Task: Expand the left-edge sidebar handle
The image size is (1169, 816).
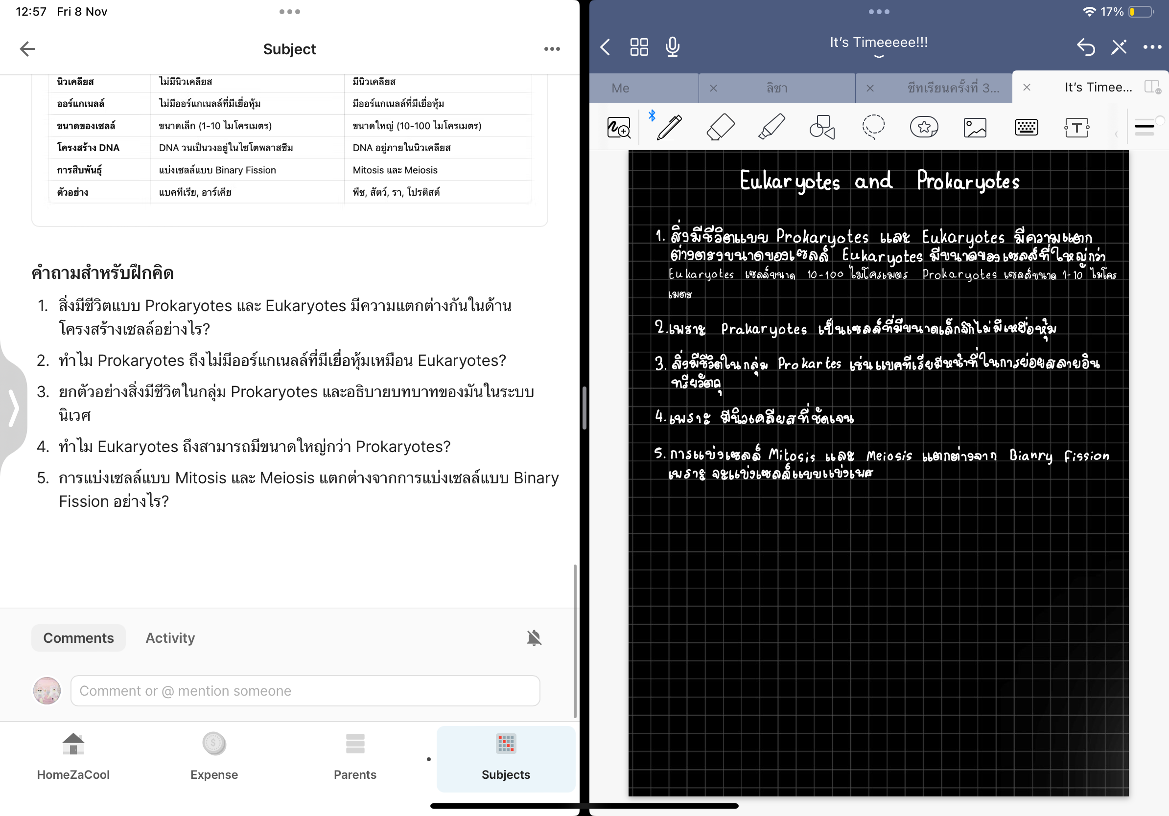Action: click(13, 408)
